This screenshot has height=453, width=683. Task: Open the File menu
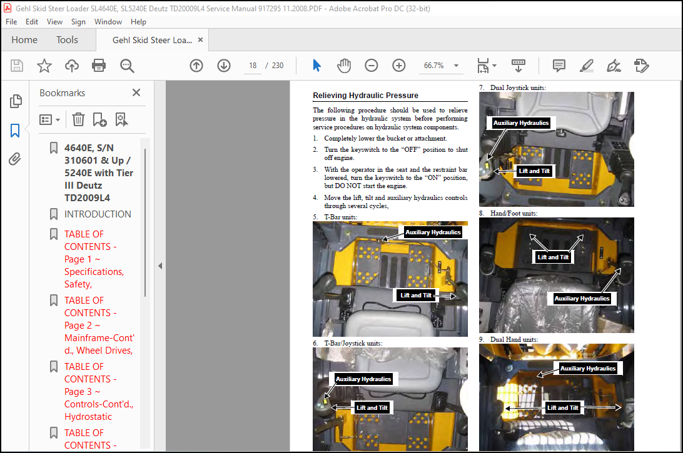[11, 22]
